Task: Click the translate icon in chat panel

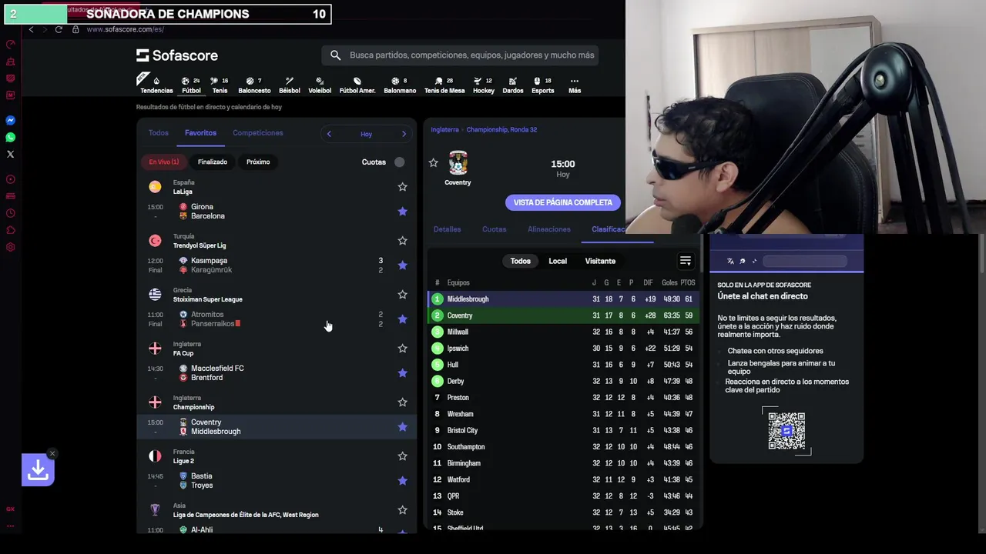Action: 730,261
